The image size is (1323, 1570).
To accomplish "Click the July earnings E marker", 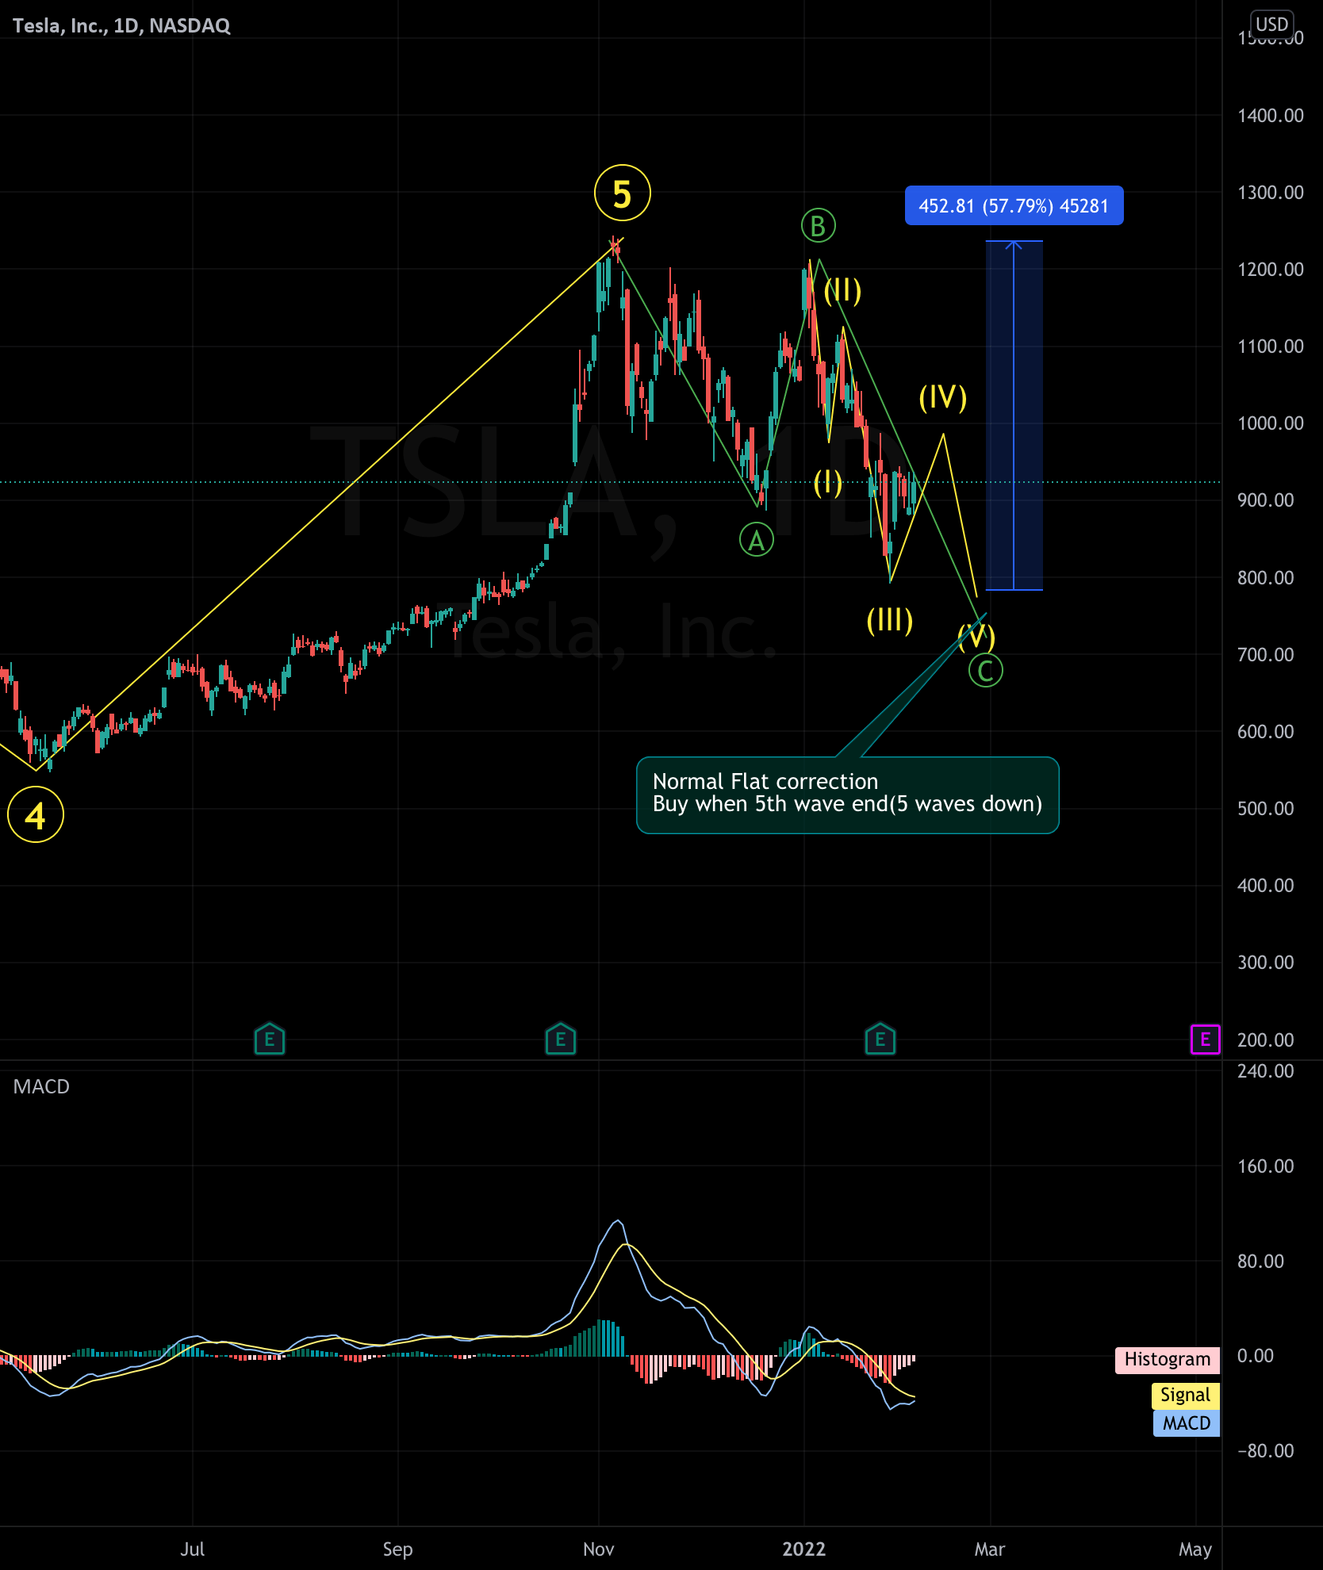I will tap(270, 1039).
